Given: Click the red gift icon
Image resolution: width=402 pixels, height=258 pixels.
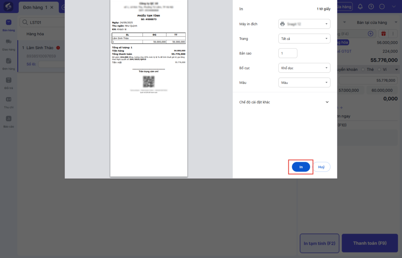Looking at the screenshot, I should coord(384,34).
